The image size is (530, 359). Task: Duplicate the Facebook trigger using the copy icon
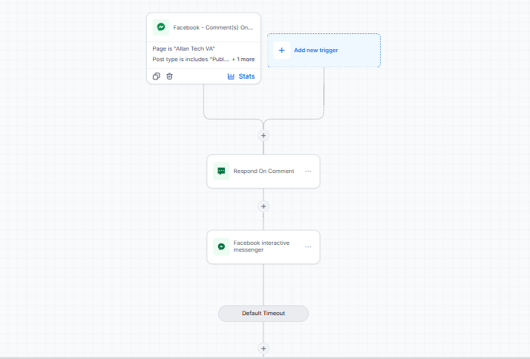pyautogui.click(x=156, y=76)
